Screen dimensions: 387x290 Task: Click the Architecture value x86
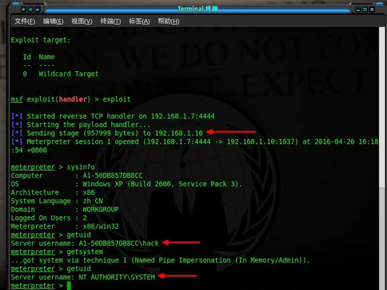pos(88,192)
